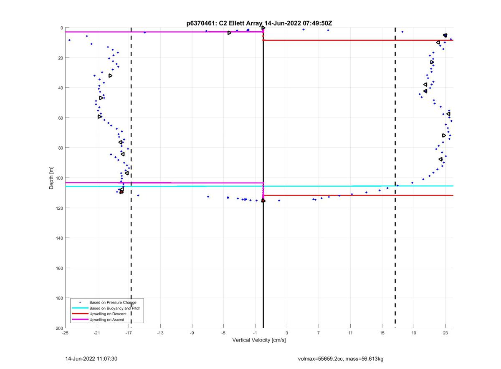Click y-axis tick label "120"
Screen dimensions: 501x369
click(59, 208)
